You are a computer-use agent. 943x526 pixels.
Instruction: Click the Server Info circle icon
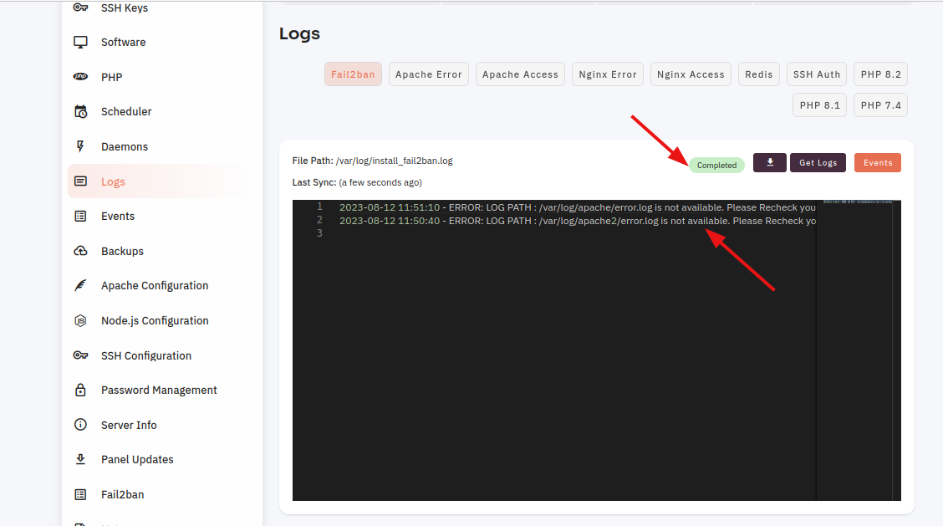coord(80,424)
